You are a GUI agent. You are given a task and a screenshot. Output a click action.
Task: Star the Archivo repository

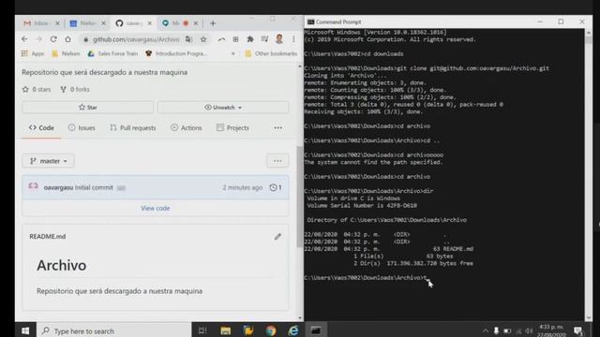coord(87,108)
